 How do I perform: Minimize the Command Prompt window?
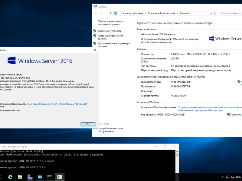156,147
